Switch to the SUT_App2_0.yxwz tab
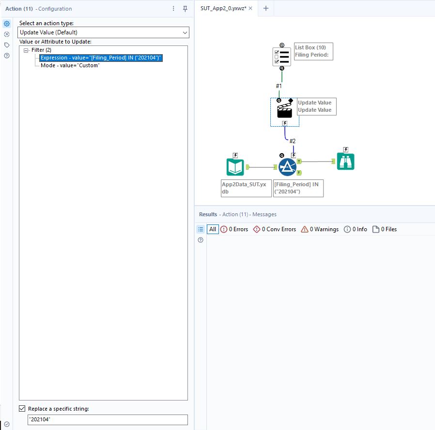The width and height of the screenshot is (435, 430). [x=223, y=8]
